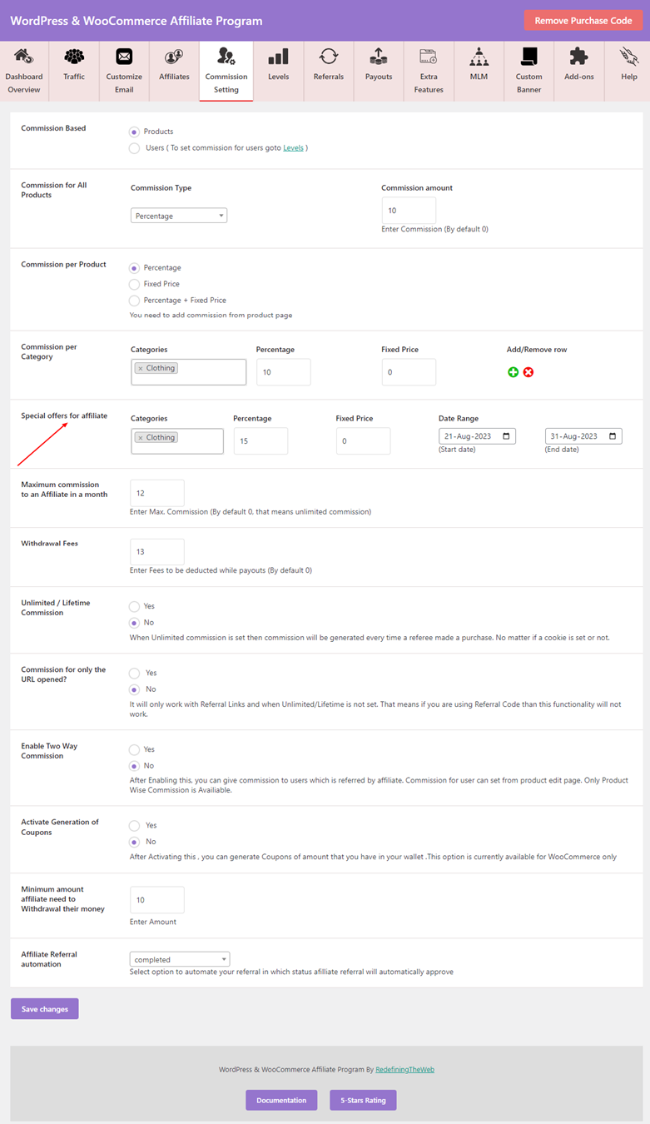Viewport: 650px width, 1124px height.
Task: Expand the Affiliate Referral automation dropdown
Action: 180,959
